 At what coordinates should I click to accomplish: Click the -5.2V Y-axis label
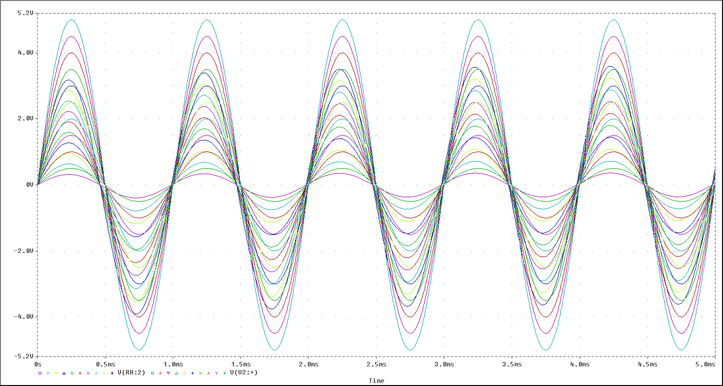pos(24,356)
